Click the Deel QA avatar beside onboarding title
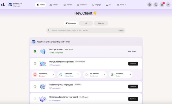This screenshot has height=104, width=172. point(33,42)
